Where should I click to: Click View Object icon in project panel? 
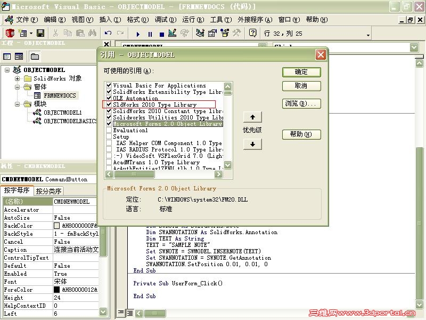pyautogui.click(x=19, y=57)
